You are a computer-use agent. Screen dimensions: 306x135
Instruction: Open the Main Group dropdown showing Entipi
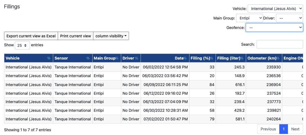(x=249, y=18)
